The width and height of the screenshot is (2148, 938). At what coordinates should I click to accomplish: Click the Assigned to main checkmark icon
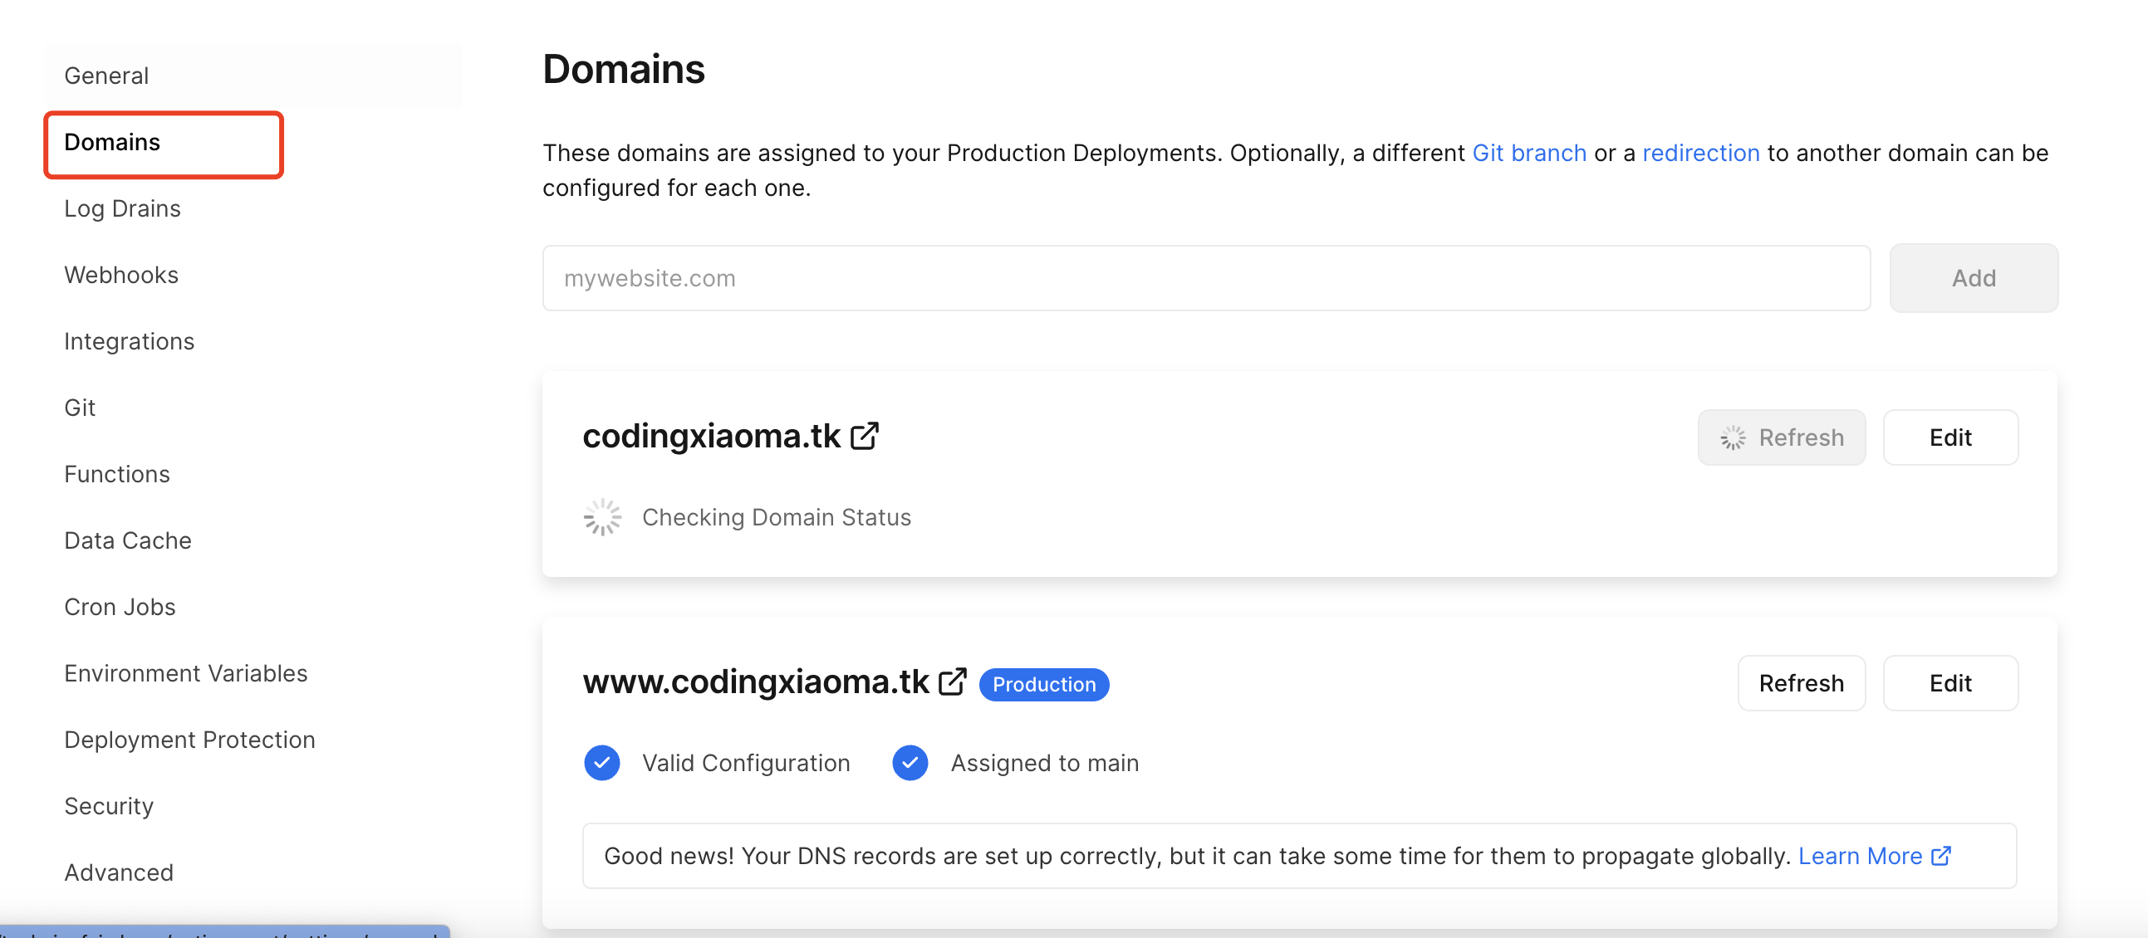click(910, 762)
